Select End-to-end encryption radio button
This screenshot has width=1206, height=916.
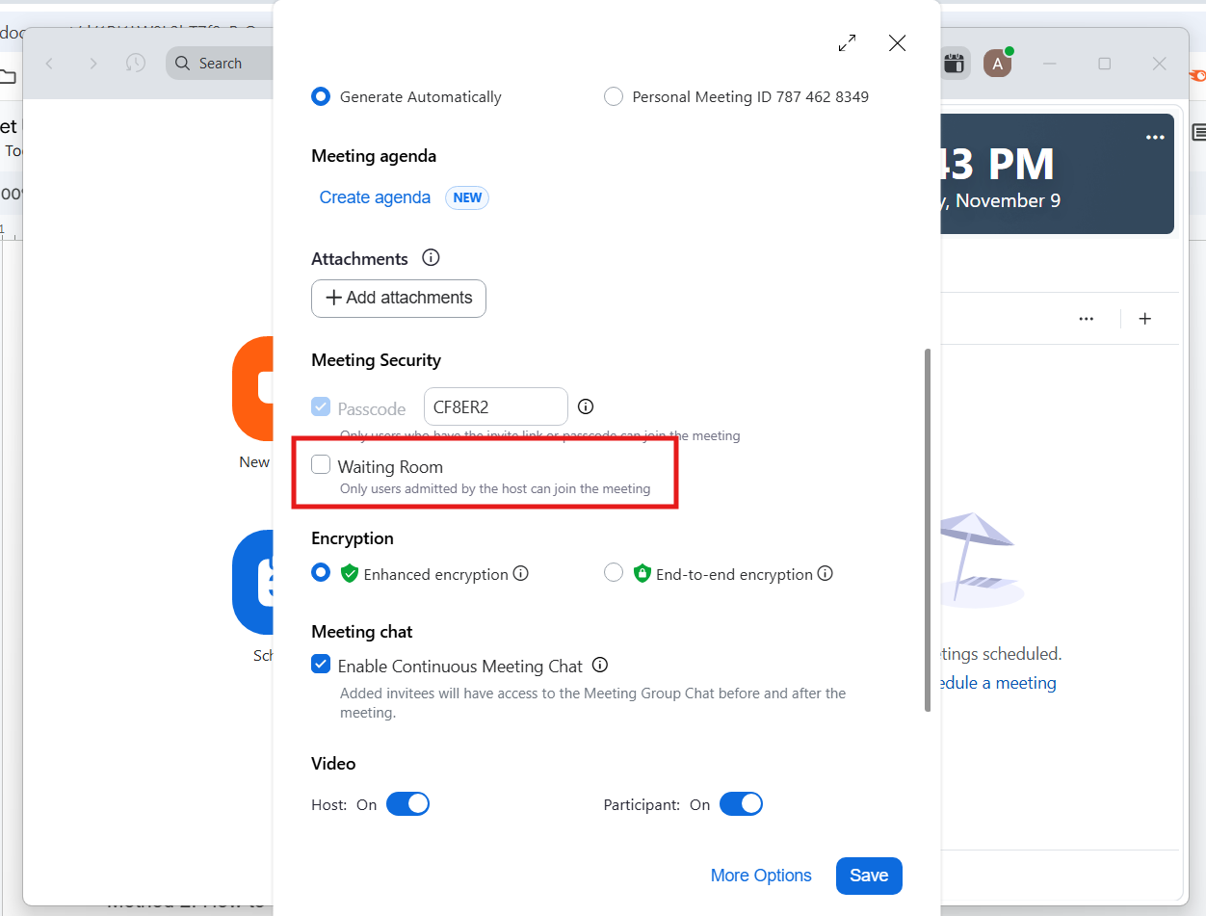[x=614, y=573]
